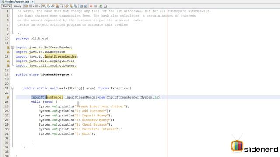This screenshot has height=157, width=280.
Task: Toggle Rectangular Selection icon
Action: point(61,6)
